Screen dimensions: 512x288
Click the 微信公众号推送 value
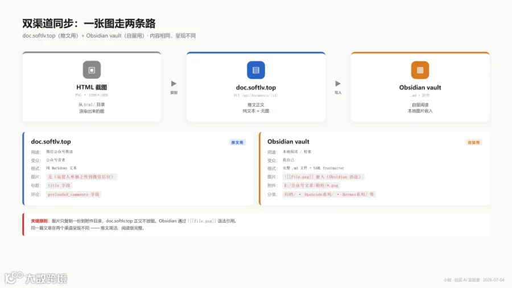tap(59, 152)
